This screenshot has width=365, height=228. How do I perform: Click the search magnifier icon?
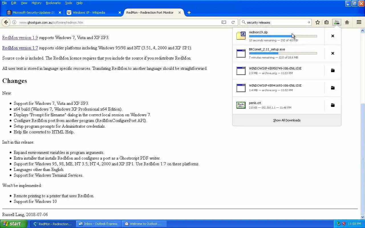(x=244, y=22)
